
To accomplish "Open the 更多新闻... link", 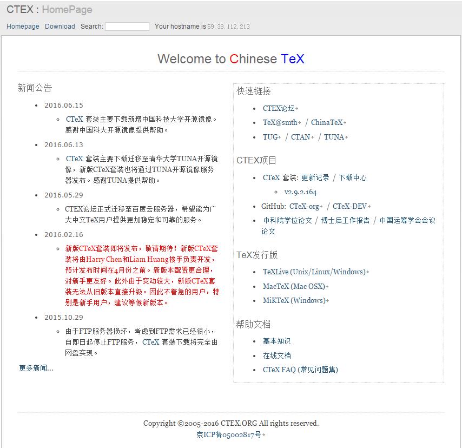I will [36, 368].
